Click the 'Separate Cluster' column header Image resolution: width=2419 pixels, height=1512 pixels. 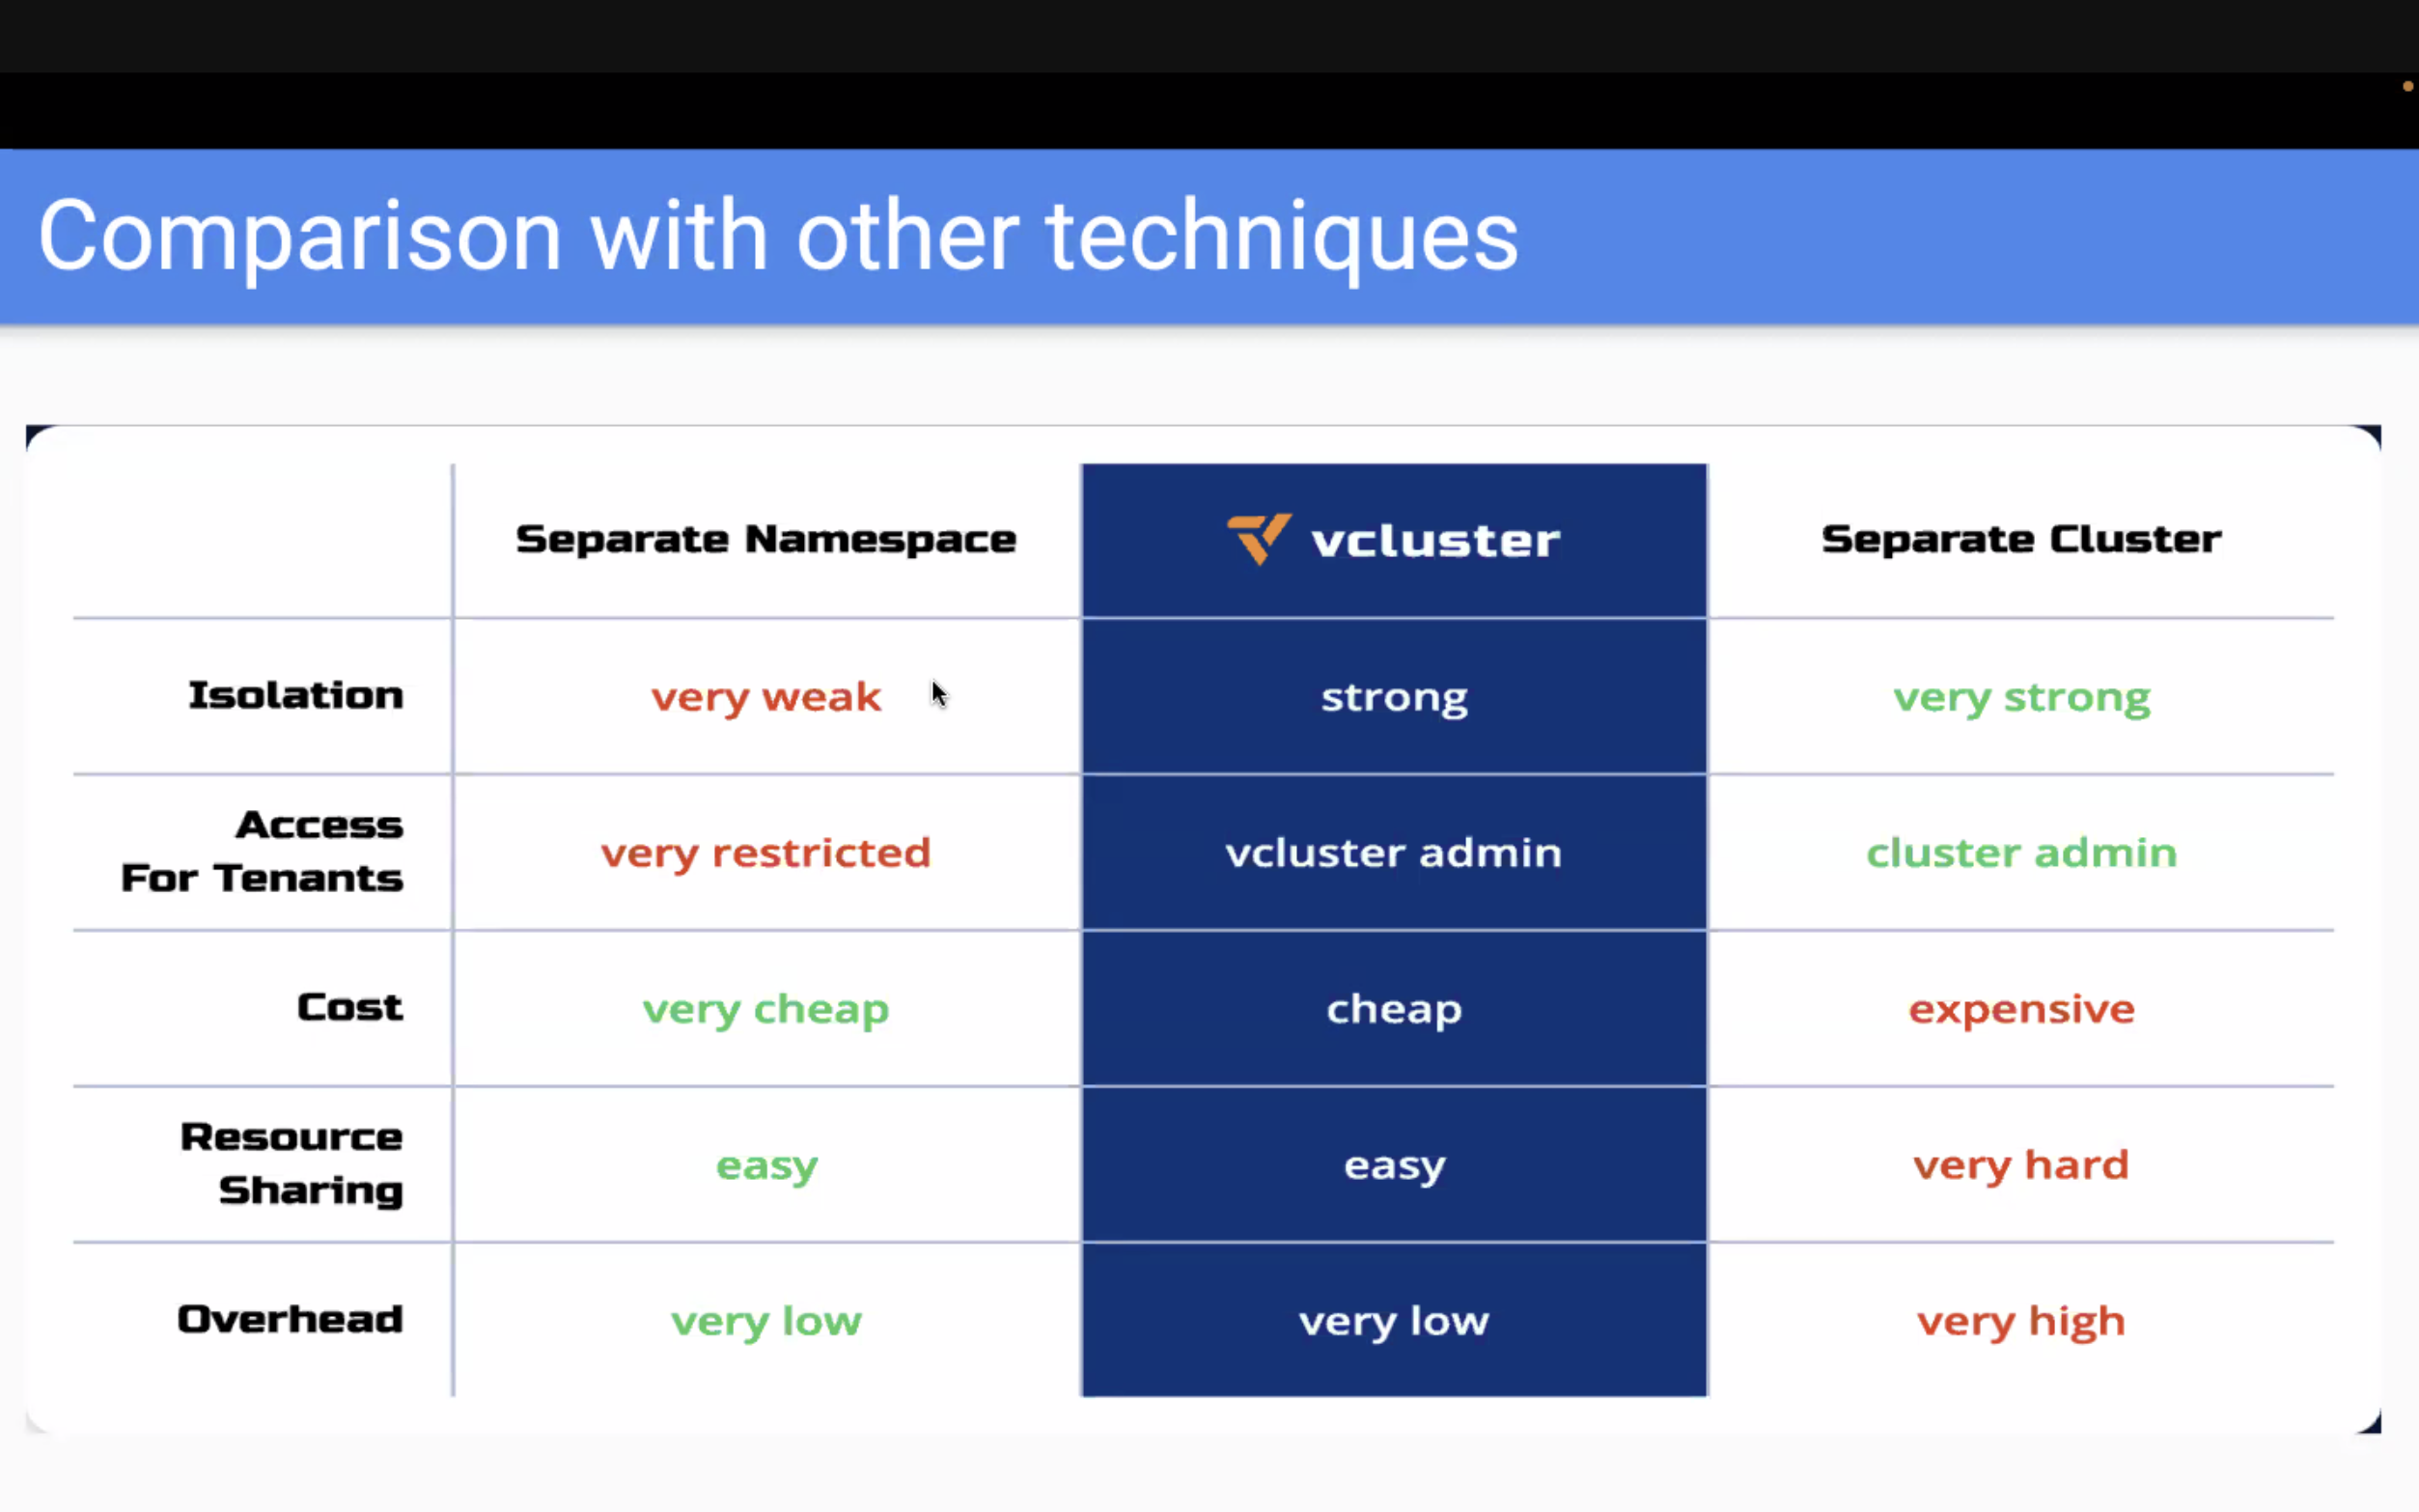point(2021,539)
